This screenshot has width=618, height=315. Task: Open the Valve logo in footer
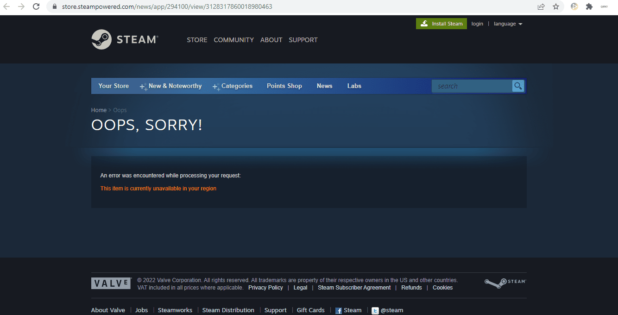pos(111,283)
